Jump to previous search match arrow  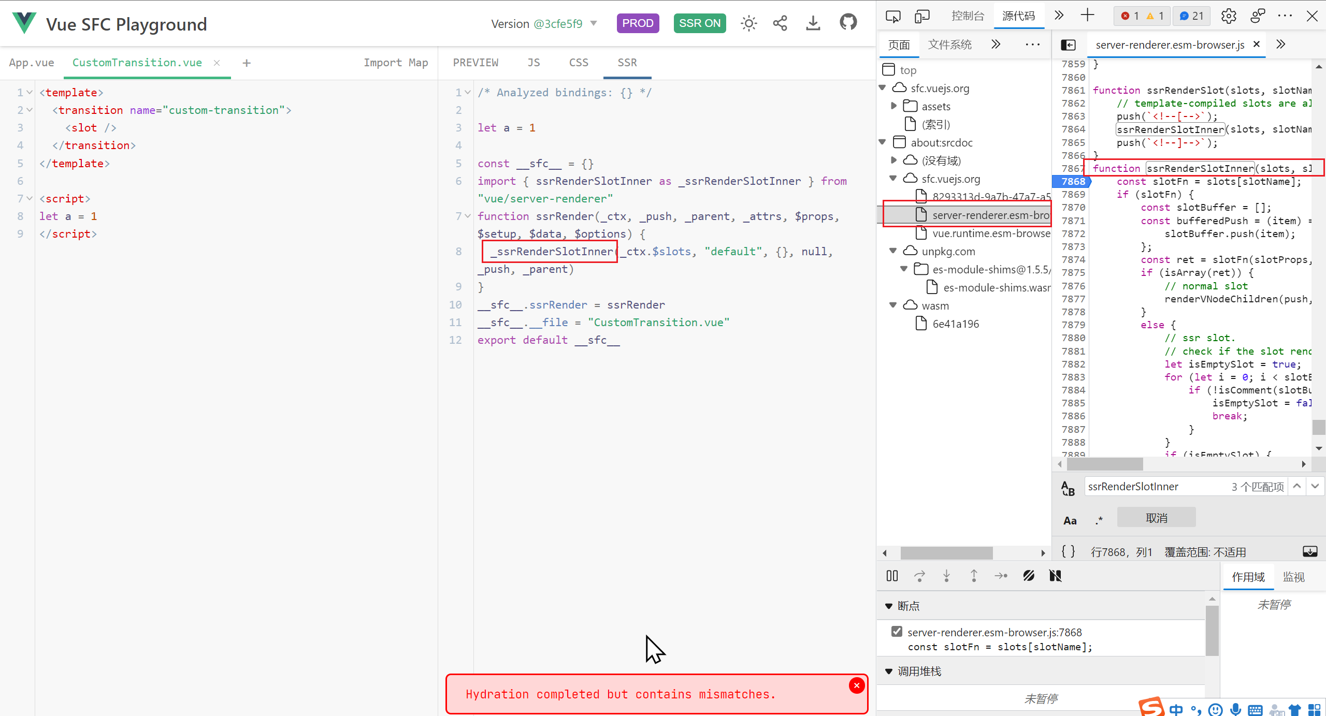click(x=1297, y=486)
